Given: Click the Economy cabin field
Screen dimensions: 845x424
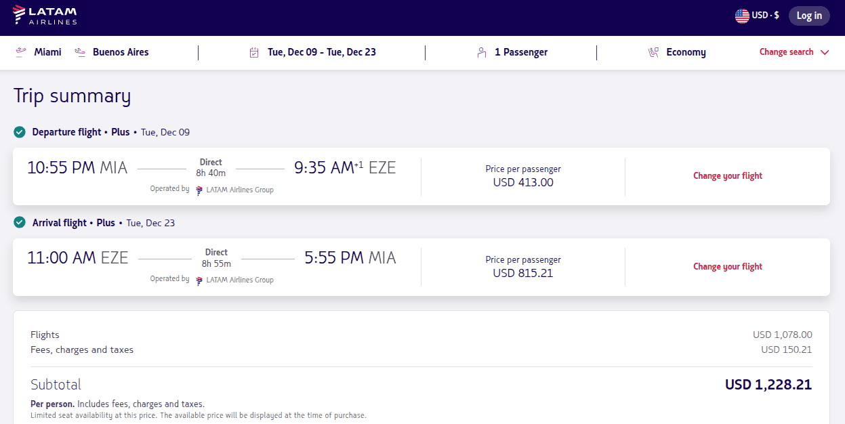Looking at the screenshot, I should pyautogui.click(x=686, y=51).
